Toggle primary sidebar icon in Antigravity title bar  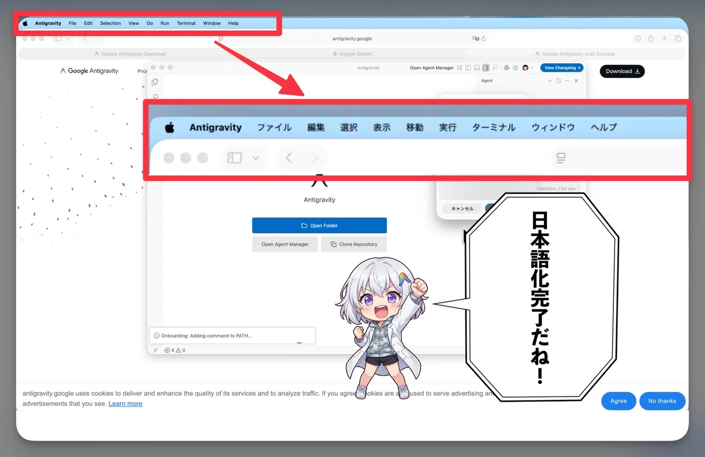(468, 68)
